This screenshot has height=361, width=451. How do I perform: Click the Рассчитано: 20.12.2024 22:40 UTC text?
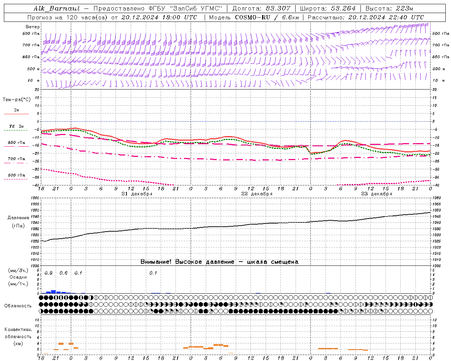coord(366,17)
